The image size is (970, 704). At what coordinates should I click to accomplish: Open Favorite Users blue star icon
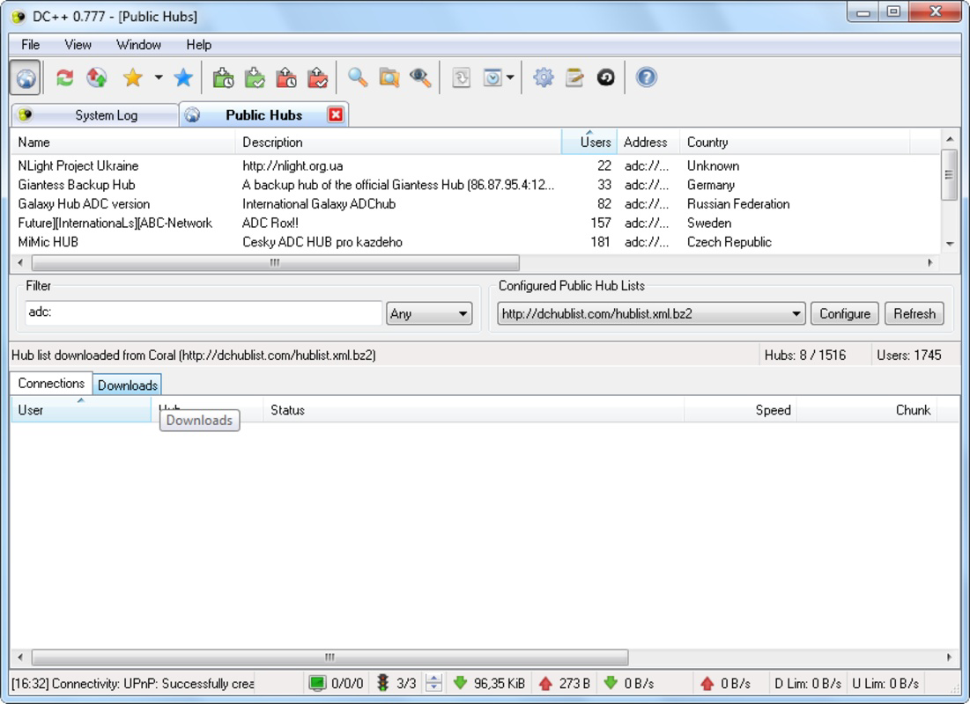click(183, 77)
